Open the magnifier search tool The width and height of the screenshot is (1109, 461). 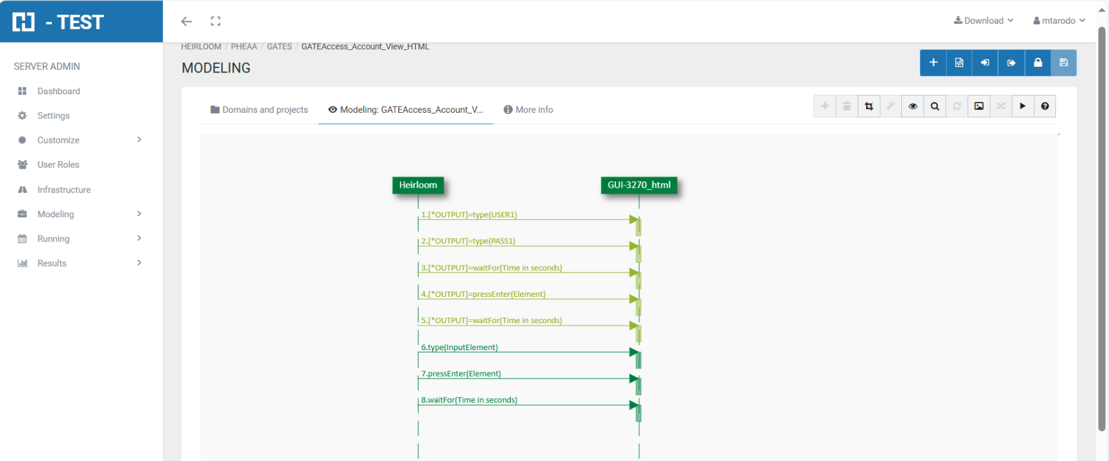[x=935, y=106]
